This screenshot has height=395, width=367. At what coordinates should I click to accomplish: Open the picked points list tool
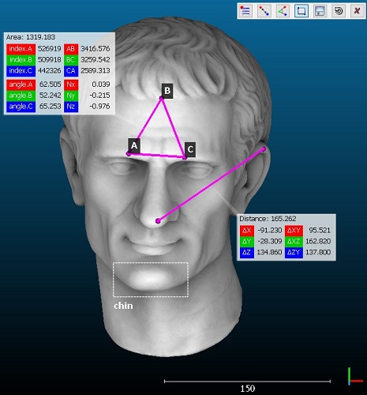[245, 11]
